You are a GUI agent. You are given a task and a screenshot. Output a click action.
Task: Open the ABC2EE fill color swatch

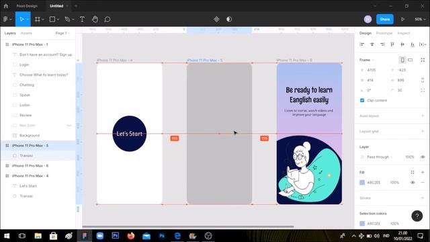coord(362,182)
